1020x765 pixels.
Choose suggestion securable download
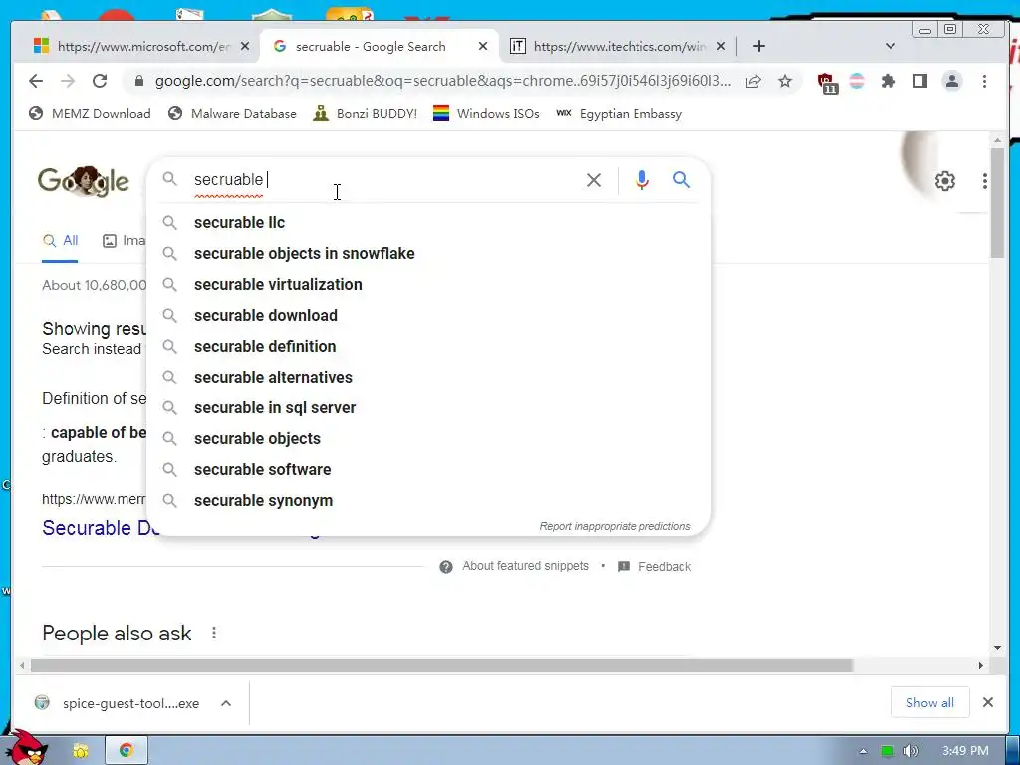coord(429,316)
